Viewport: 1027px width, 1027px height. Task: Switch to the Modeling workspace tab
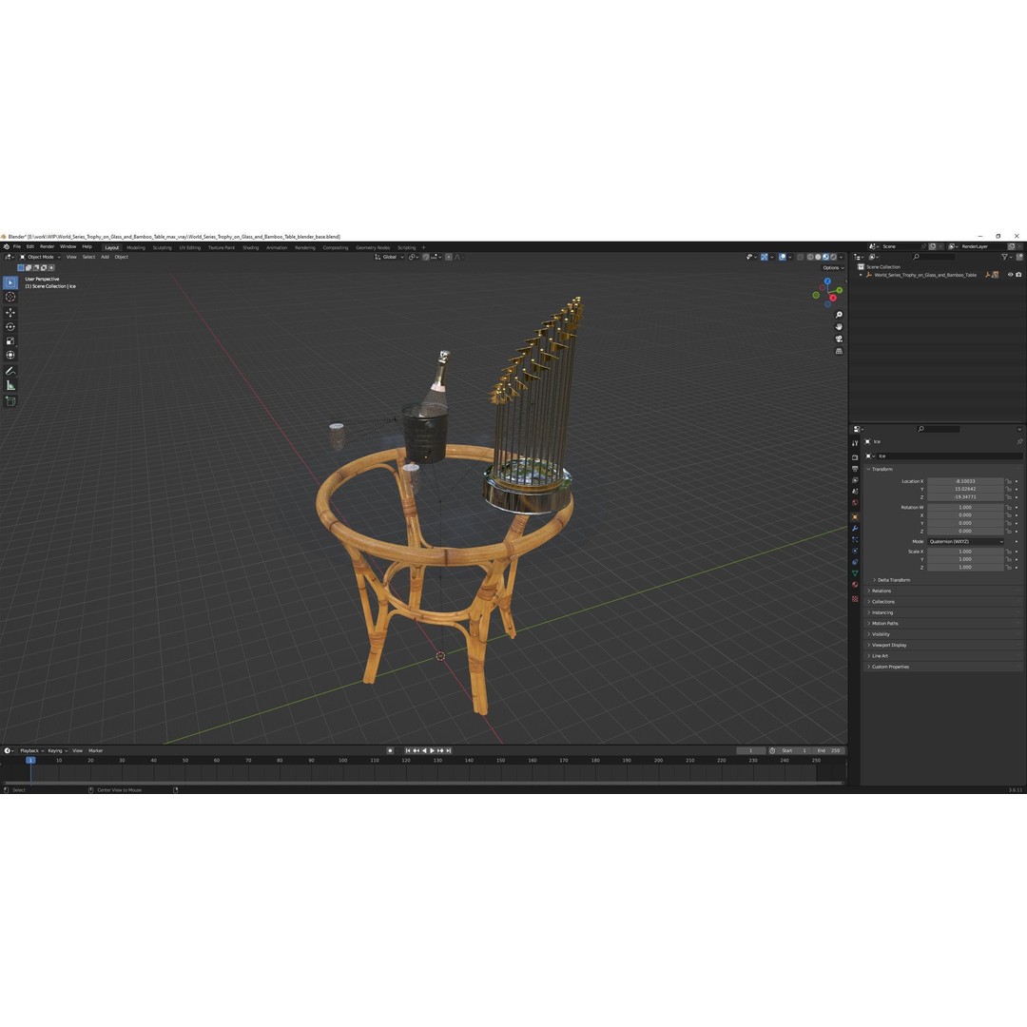136,247
